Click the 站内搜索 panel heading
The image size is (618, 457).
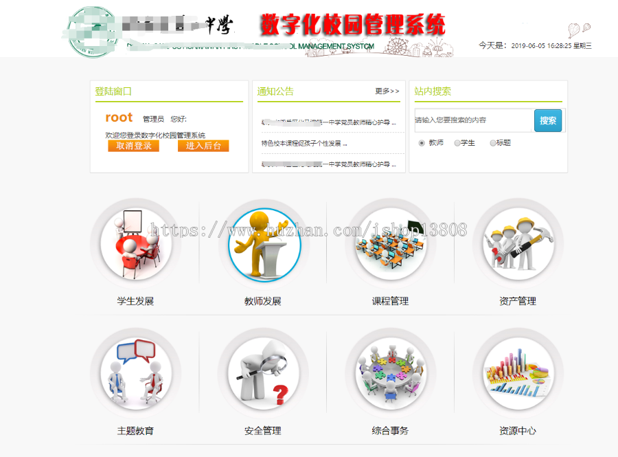tap(433, 91)
